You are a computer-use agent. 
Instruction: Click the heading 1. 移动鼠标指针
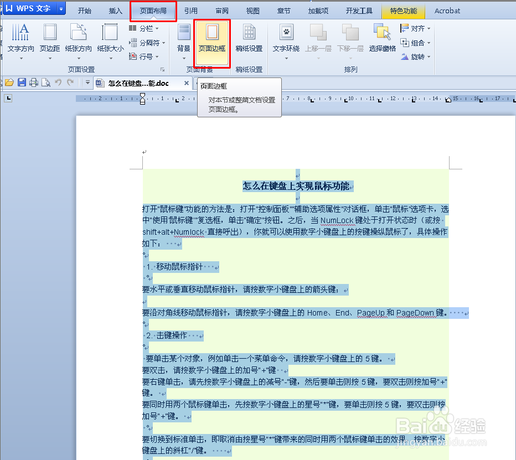pyautogui.click(x=174, y=266)
